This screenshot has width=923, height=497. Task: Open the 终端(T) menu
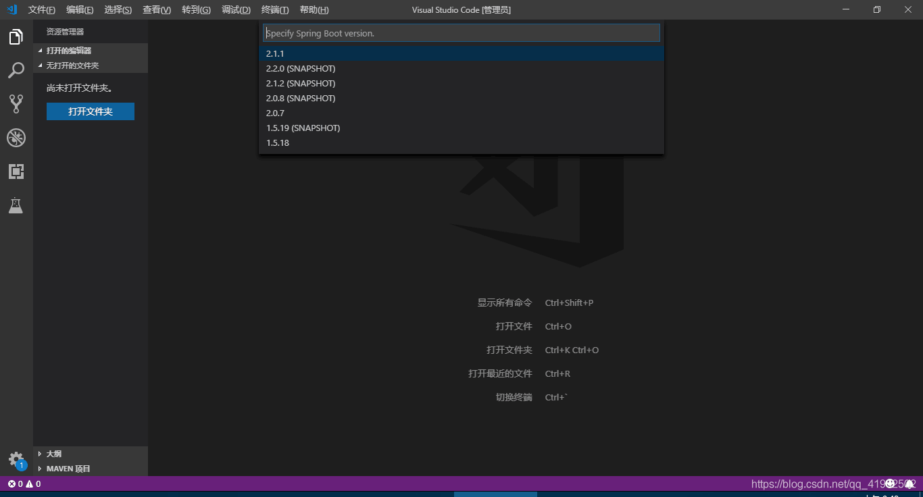(275, 9)
